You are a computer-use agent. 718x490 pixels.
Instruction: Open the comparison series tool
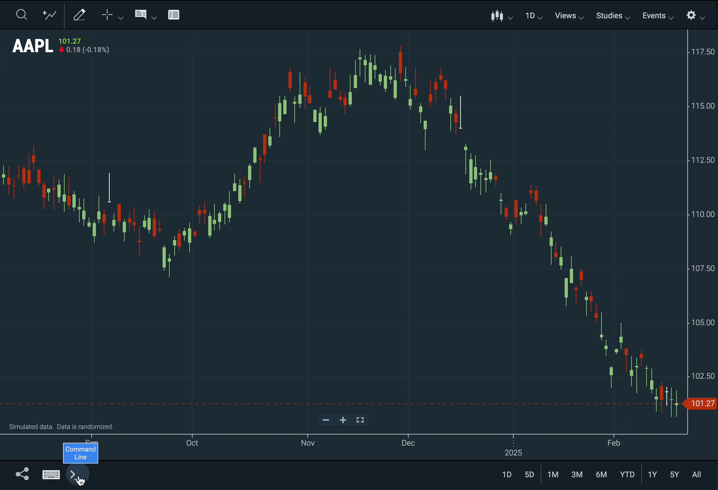50,15
